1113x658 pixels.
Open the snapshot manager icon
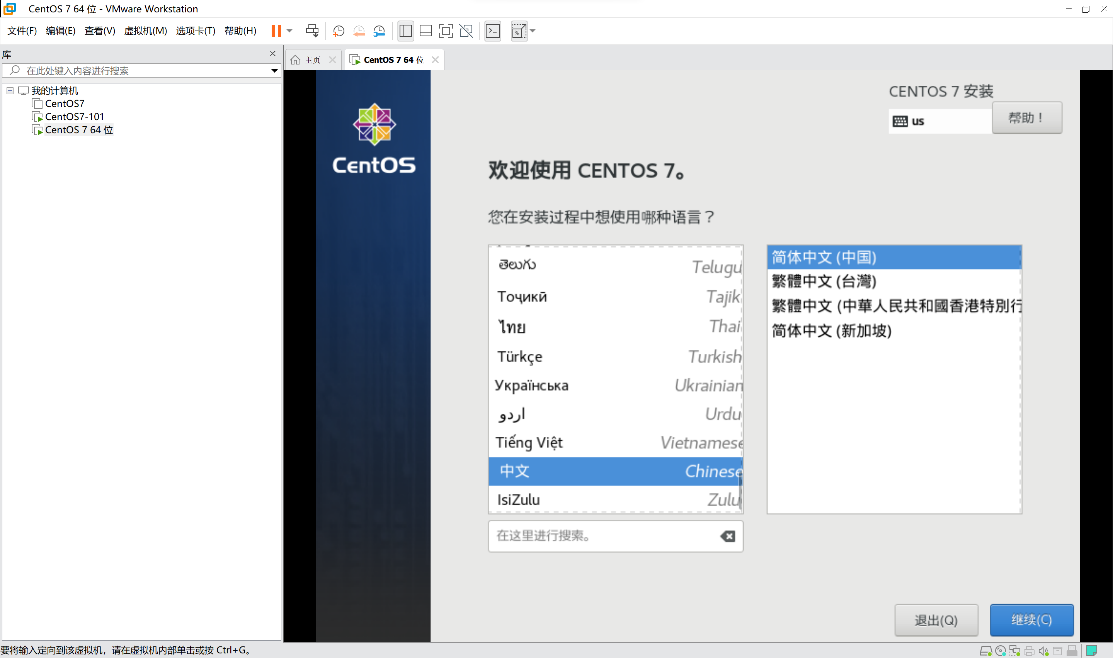tap(379, 31)
